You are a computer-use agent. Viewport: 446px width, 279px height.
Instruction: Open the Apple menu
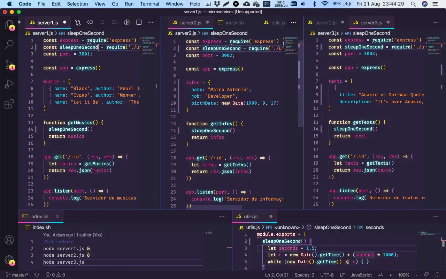point(9,4)
